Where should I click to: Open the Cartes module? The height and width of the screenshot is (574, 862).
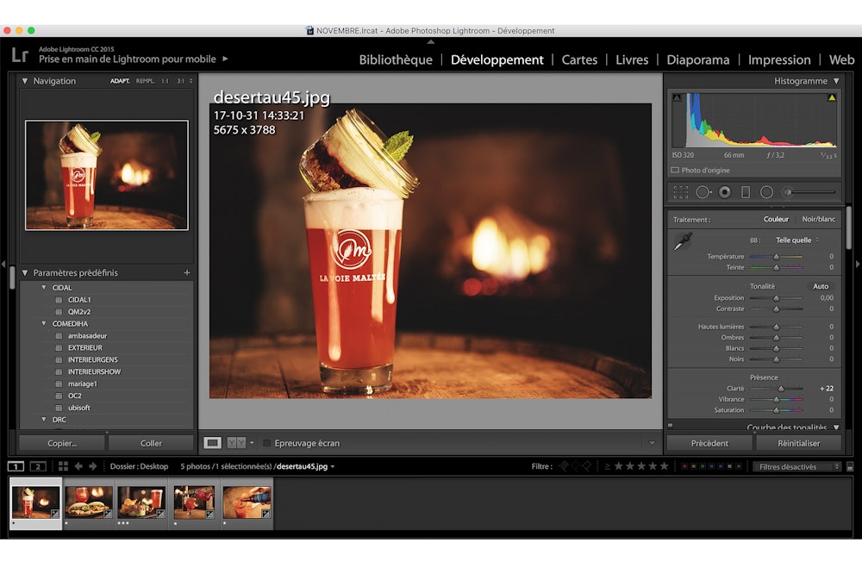tap(579, 59)
